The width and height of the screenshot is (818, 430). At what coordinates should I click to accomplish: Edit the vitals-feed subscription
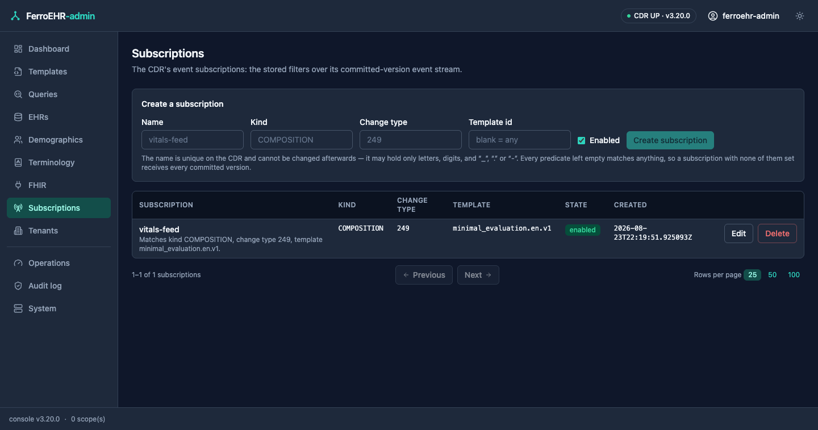click(x=738, y=233)
